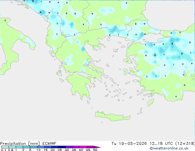This screenshot has height=151, width=195.
Task: Select the 20–25 mm dark blue swatch
Action: point(55,147)
